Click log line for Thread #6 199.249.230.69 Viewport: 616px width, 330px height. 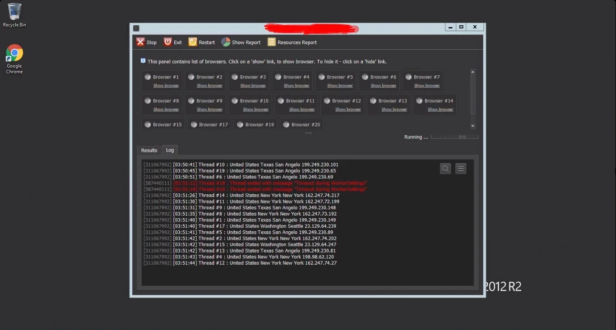(x=238, y=177)
